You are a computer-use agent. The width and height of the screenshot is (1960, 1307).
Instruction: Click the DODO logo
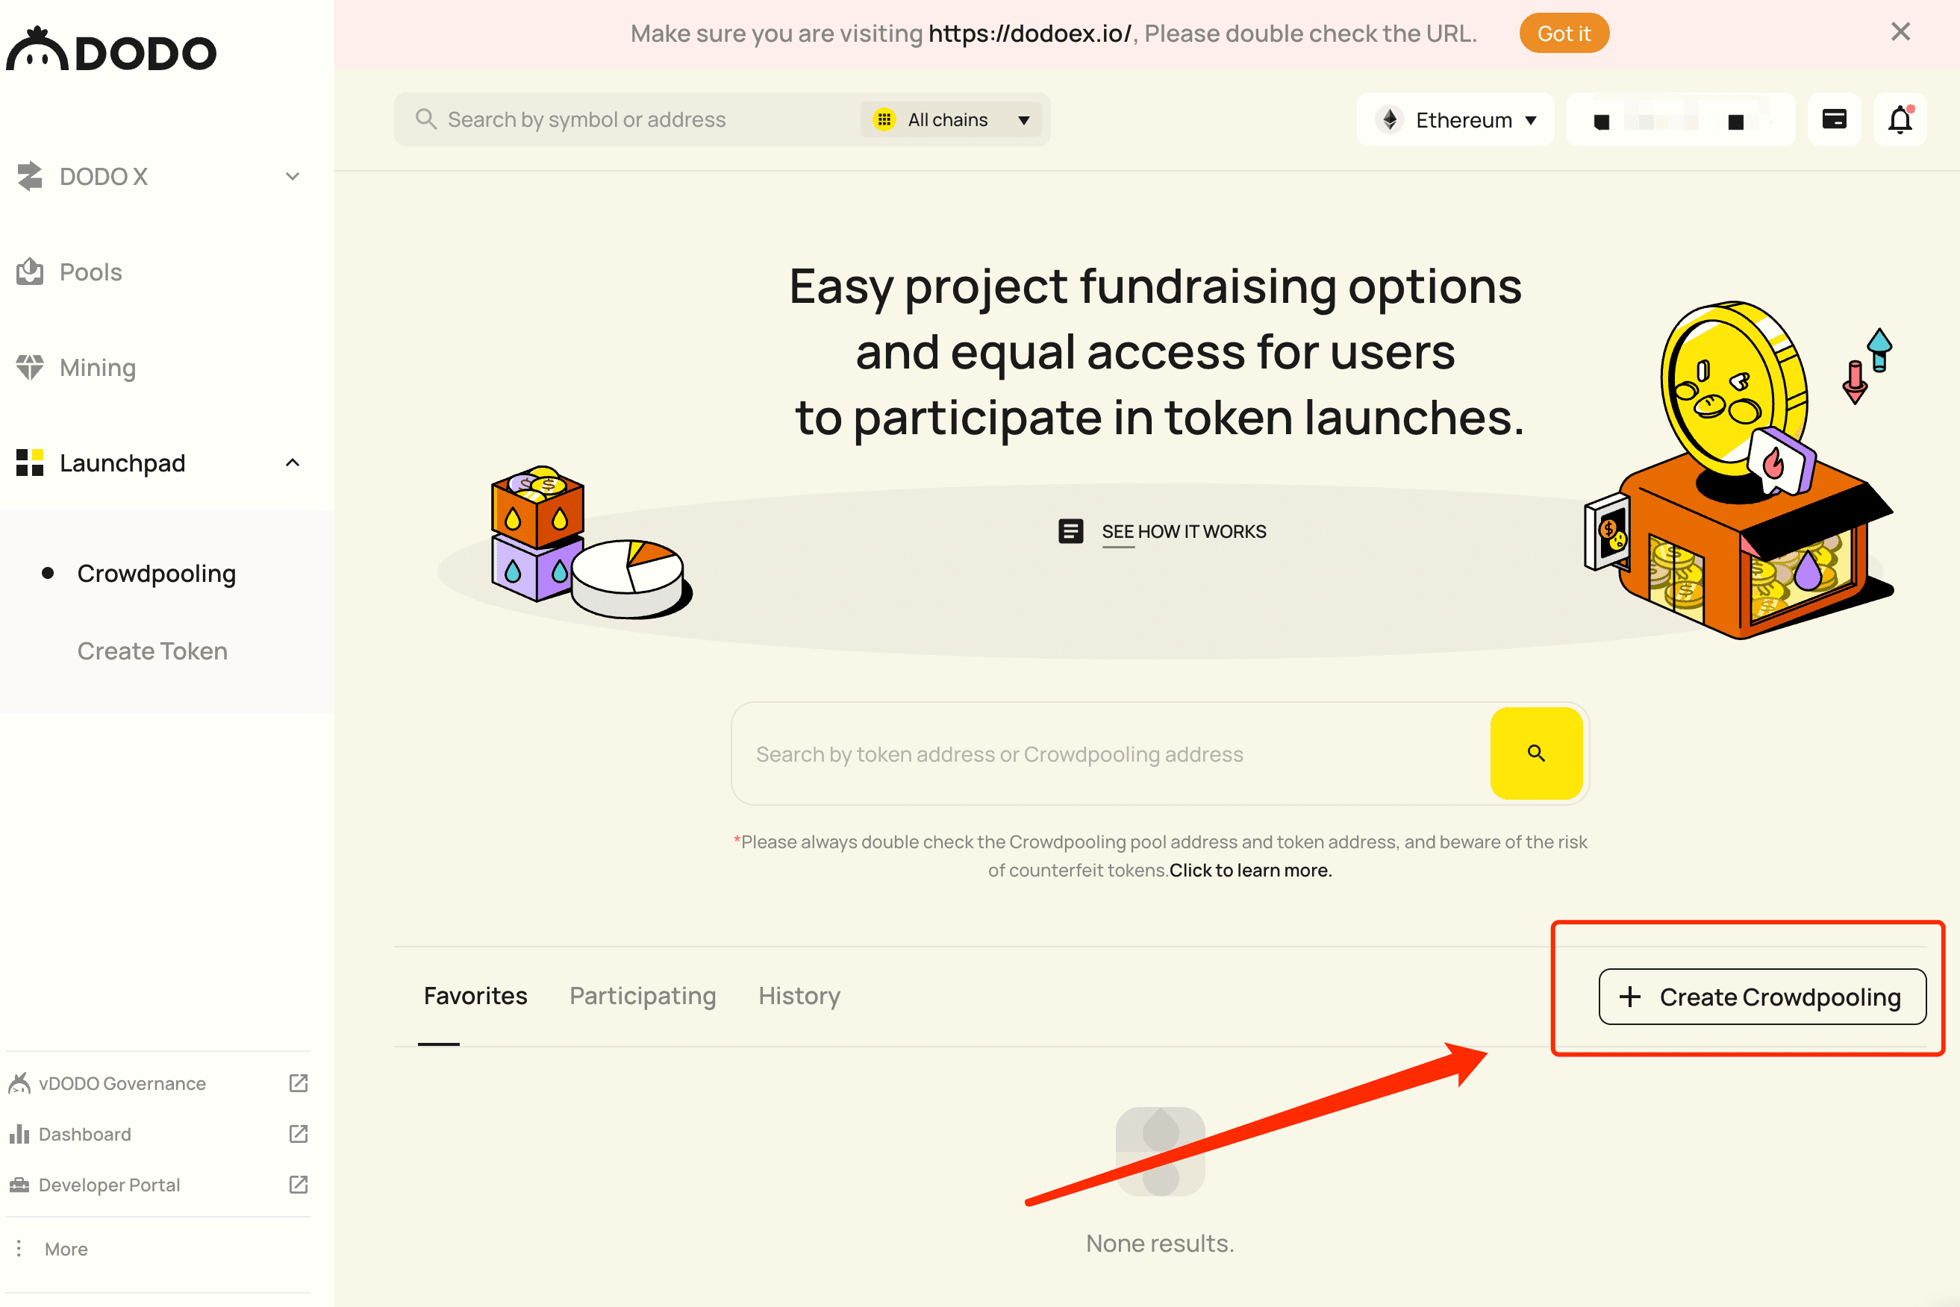click(112, 50)
